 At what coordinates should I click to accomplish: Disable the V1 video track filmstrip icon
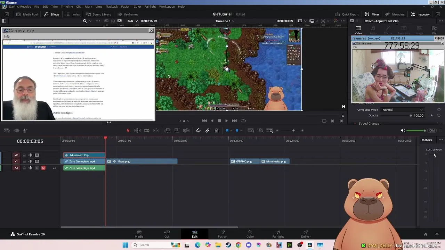tap(37, 161)
